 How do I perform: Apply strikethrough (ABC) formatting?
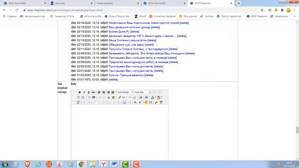click(93, 92)
